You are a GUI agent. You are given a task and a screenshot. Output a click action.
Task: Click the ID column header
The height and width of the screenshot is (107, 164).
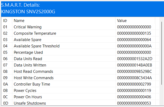pyautogui.click(x=7, y=20)
